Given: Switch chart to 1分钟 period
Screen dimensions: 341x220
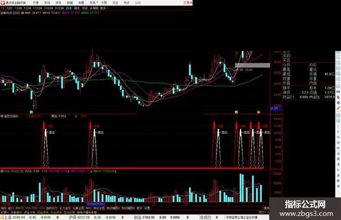Looking at the screenshot, I should pos(18,8).
